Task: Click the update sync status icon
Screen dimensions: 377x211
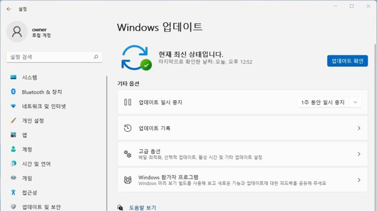Action: [x=136, y=57]
